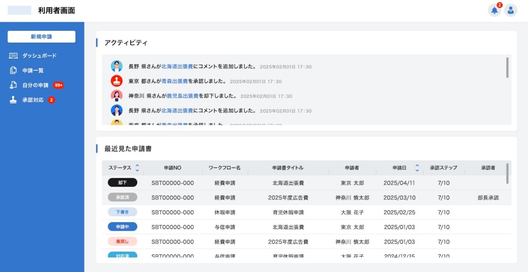The height and width of the screenshot is (272, 528).
Task: Sort table by ステータス arrows
Action: pyautogui.click(x=137, y=168)
